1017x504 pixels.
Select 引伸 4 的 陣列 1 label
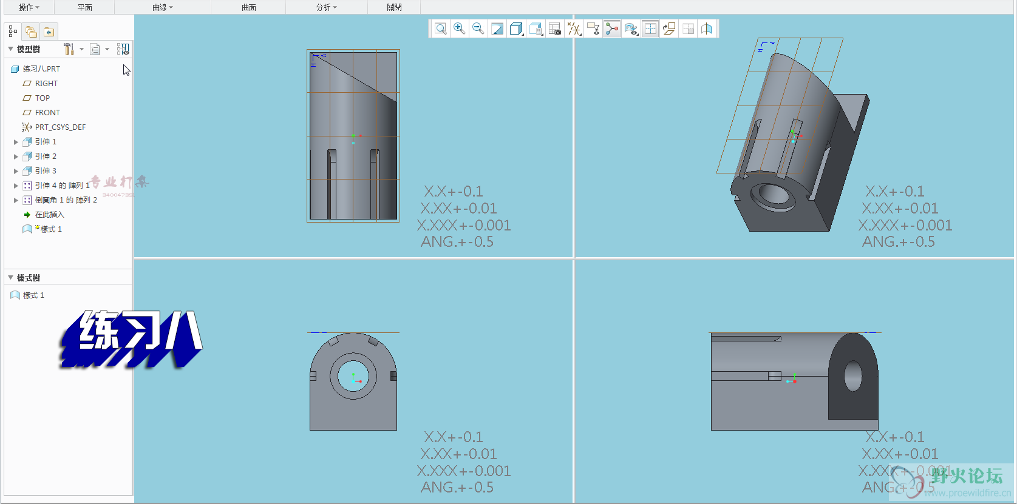pos(62,186)
